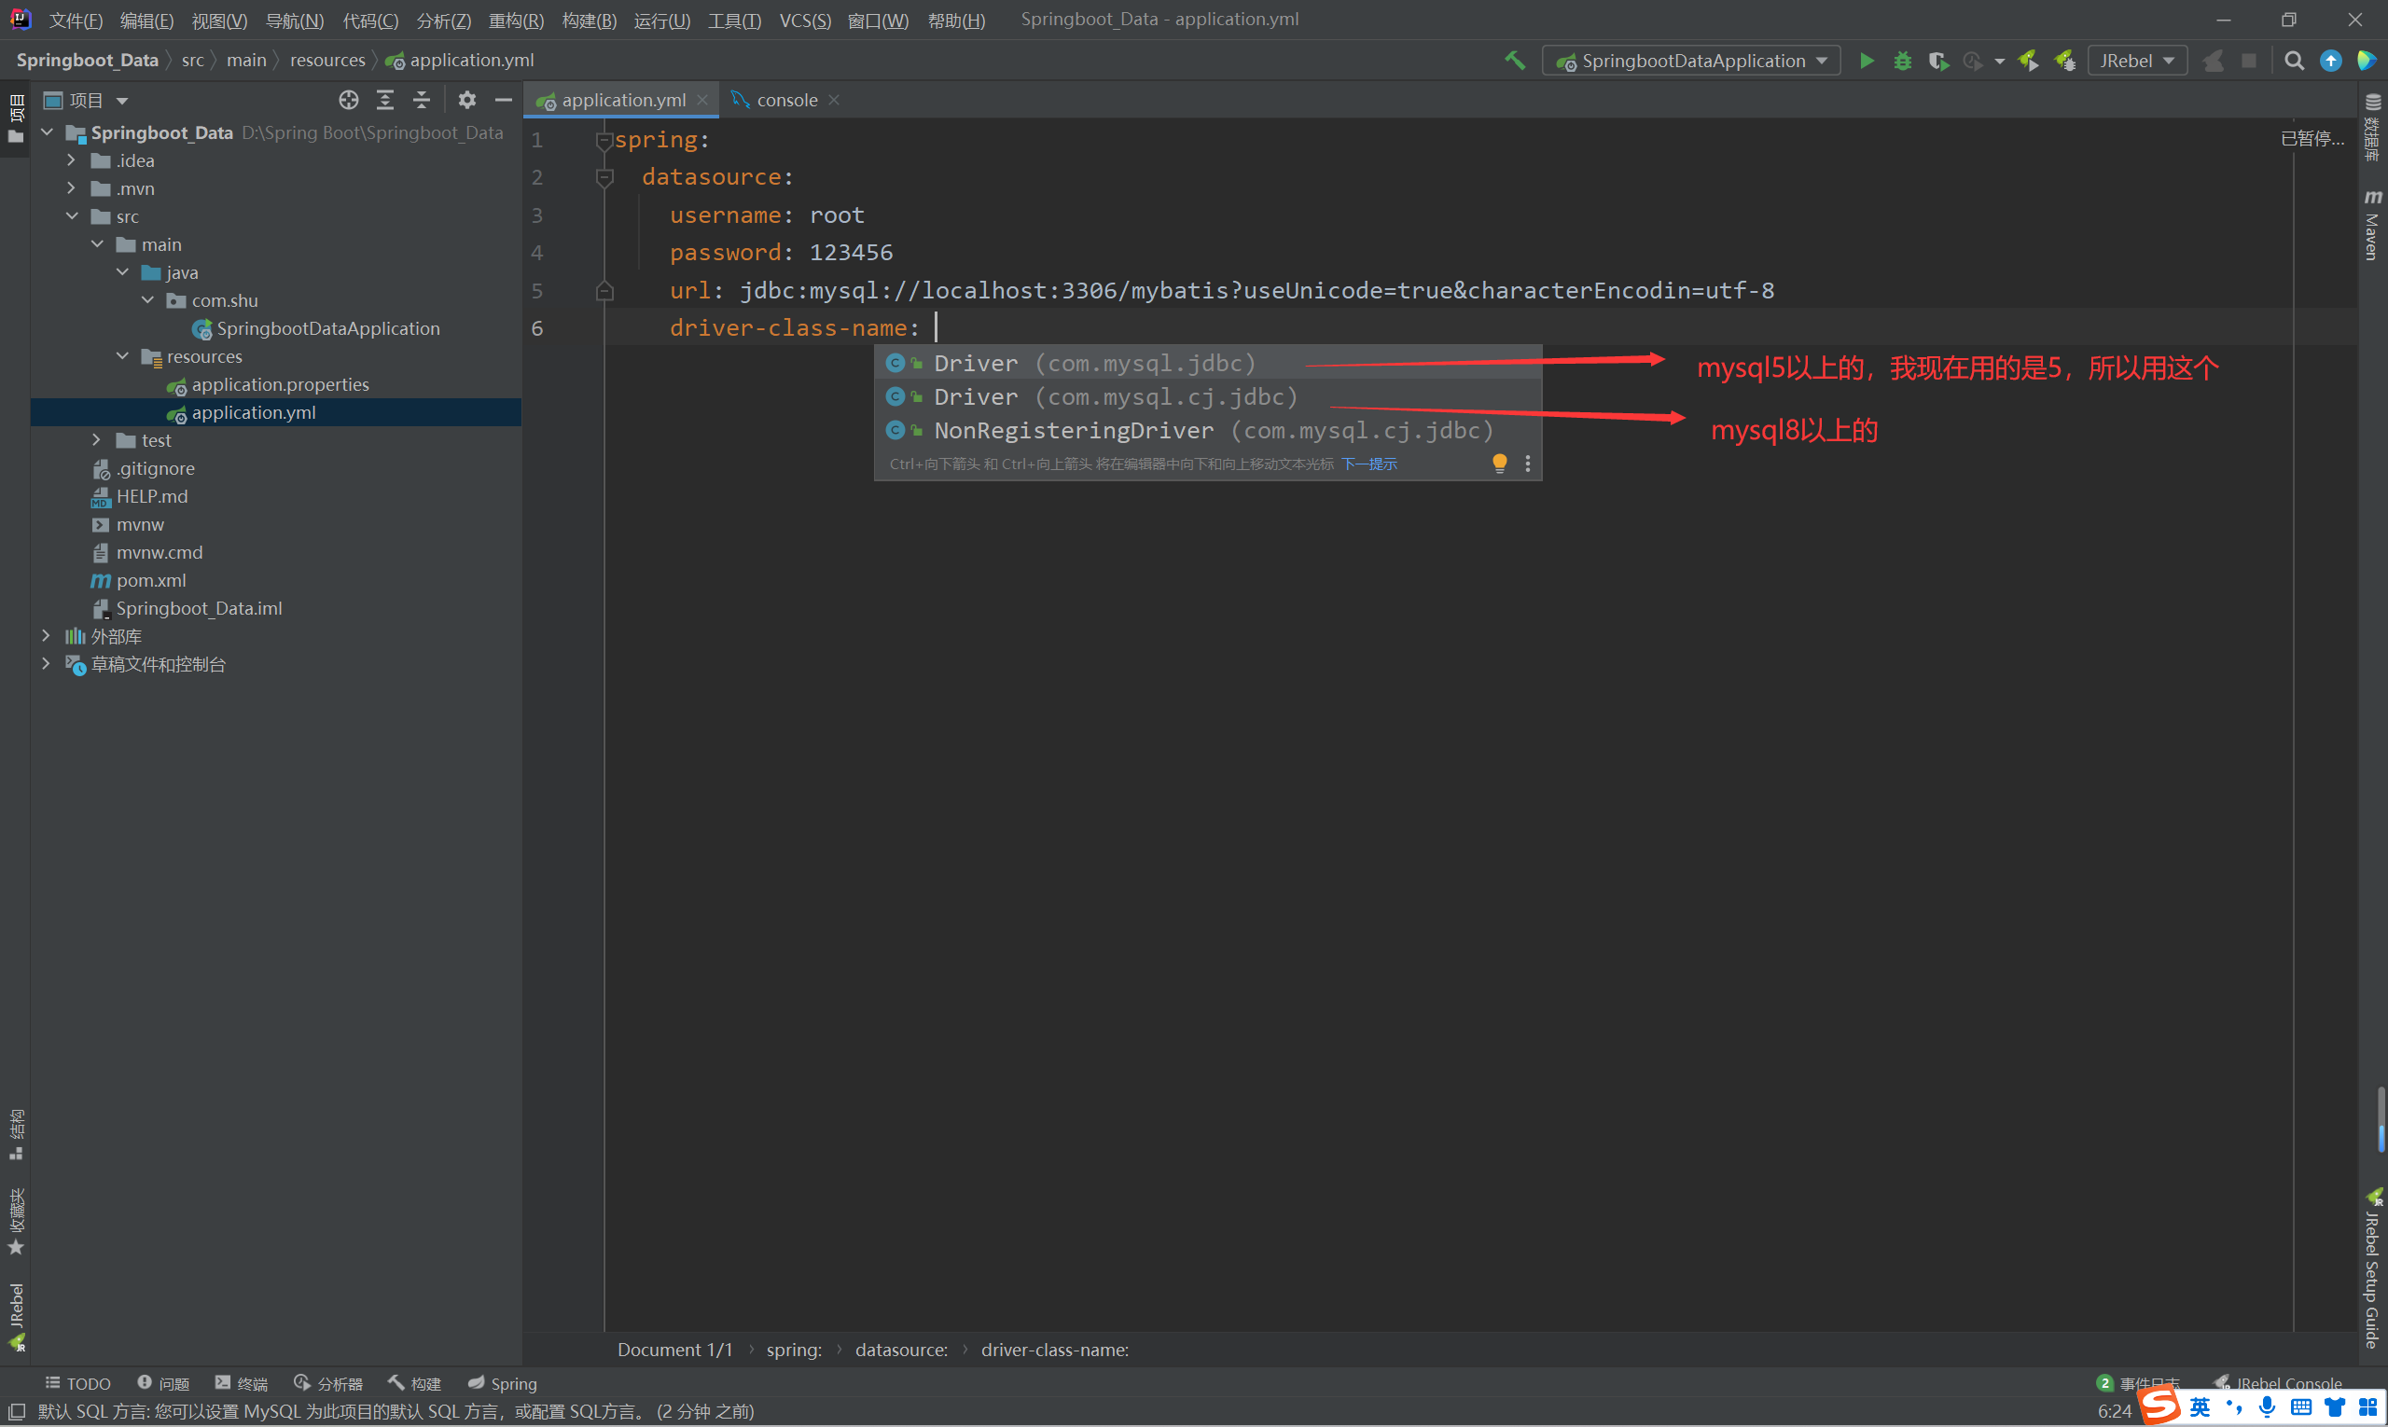Click Collapse All in project panel
Image resolution: width=2388 pixels, height=1427 pixels.
click(422, 100)
